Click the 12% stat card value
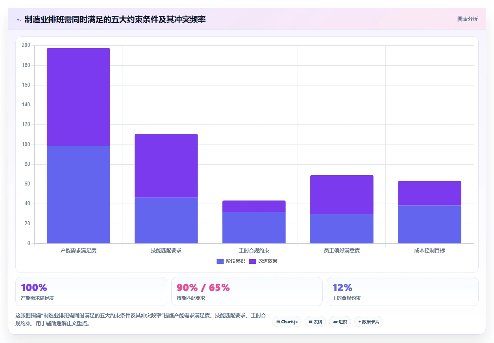This screenshot has height=343, width=494. point(342,287)
